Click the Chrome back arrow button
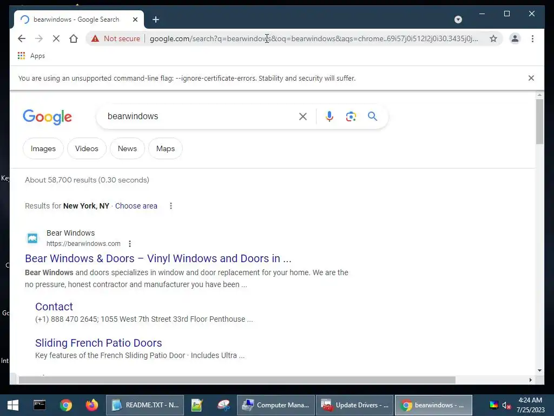 click(22, 38)
